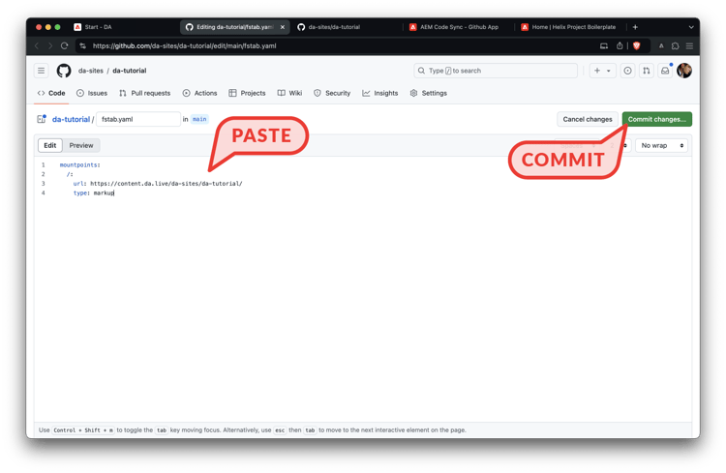Switch to the Pull requests tab
This screenshot has height=473, width=726.
[145, 93]
